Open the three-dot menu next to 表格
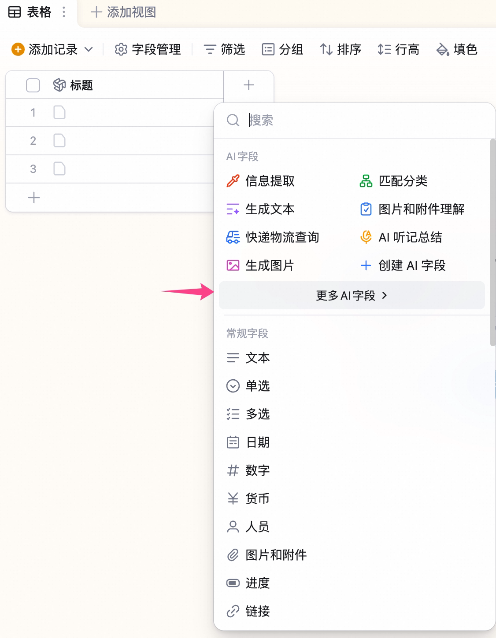The image size is (496, 638). tap(64, 12)
